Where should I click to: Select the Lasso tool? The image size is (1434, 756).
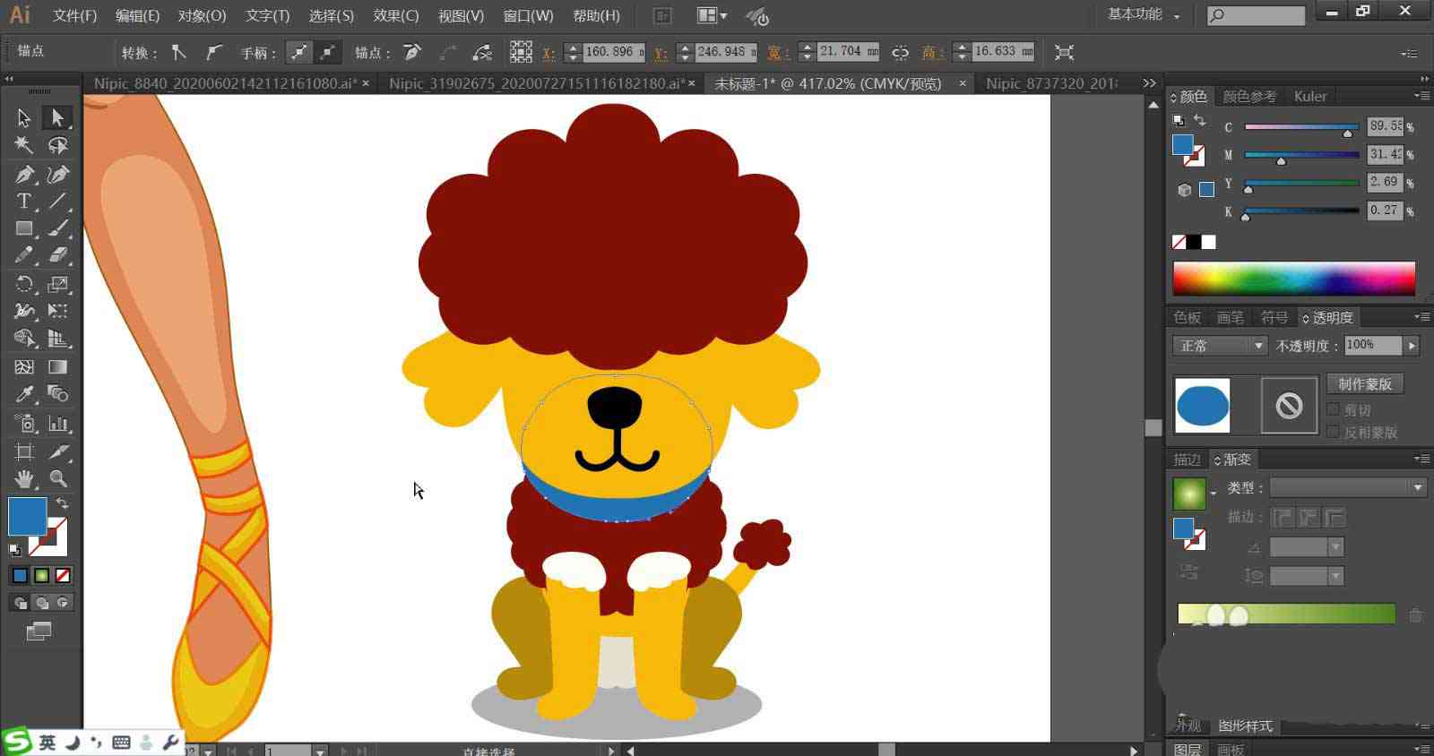[58, 145]
